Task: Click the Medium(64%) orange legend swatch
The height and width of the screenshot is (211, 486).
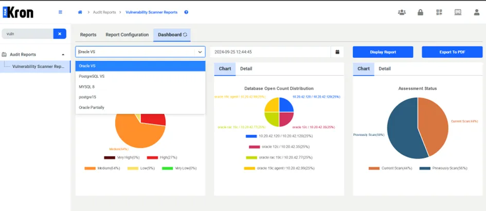Action: [x=90, y=168]
